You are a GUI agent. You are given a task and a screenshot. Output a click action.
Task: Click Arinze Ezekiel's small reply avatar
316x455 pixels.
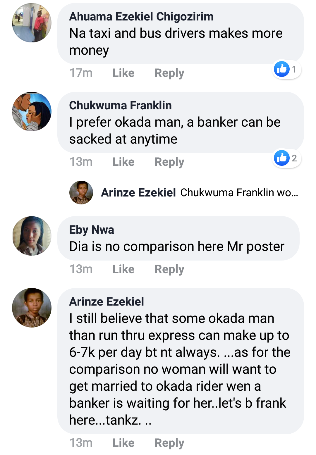(81, 192)
